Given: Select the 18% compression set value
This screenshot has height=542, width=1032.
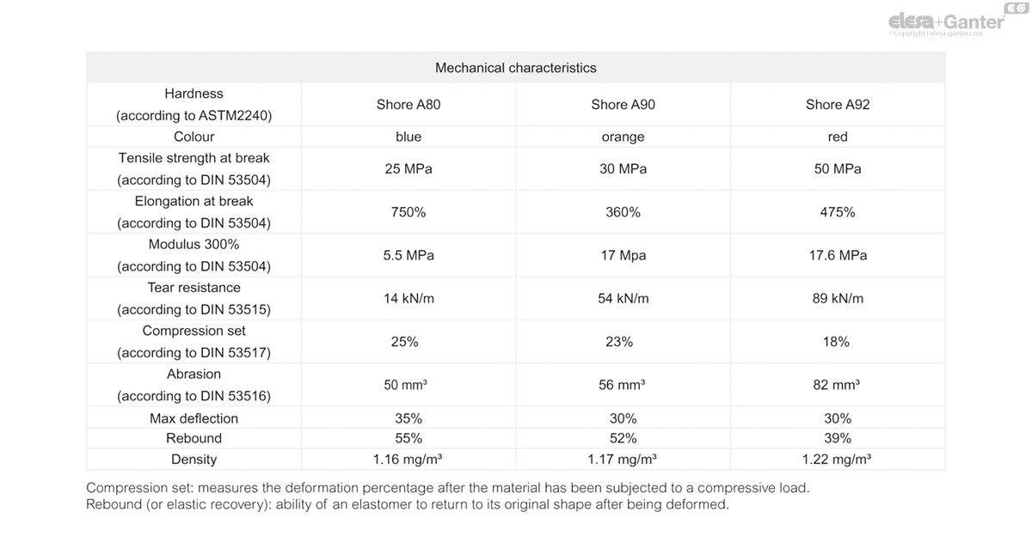Looking at the screenshot, I should tap(836, 342).
